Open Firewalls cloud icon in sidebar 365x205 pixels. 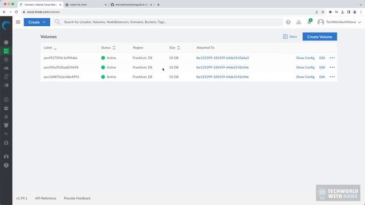(x=6, y=68)
